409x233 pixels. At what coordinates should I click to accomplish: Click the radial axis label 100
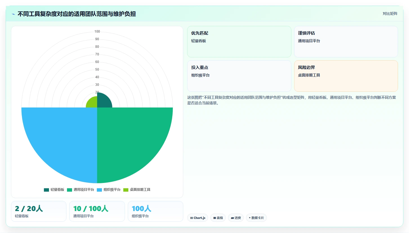pyautogui.click(x=97, y=32)
